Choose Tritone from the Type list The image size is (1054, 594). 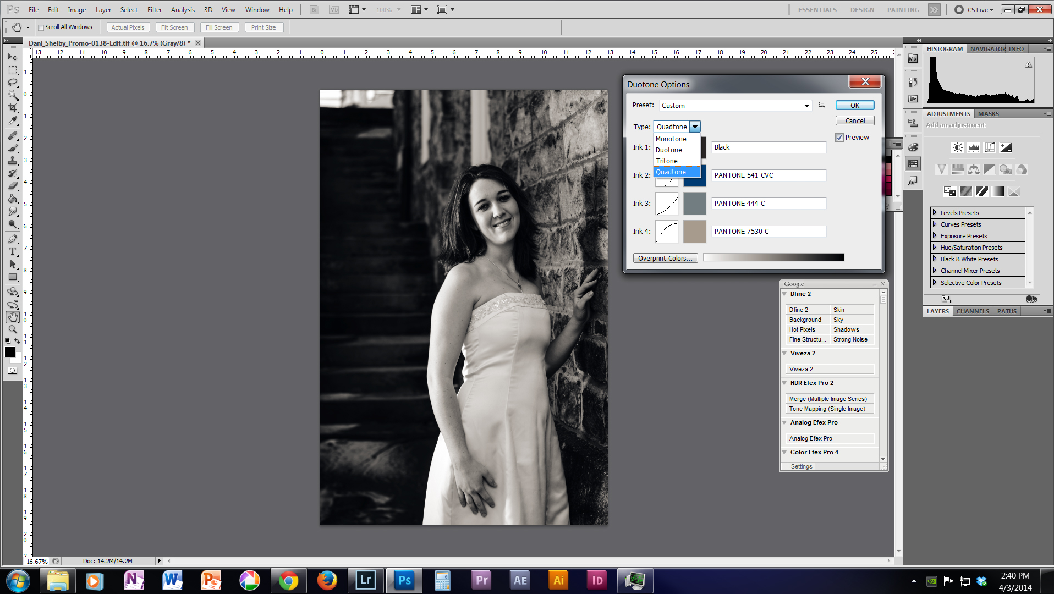tap(667, 161)
